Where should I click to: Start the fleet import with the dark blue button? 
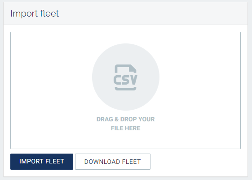click(x=42, y=162)
